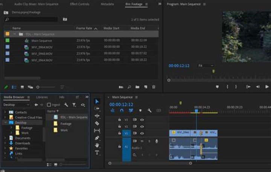The height and width of the screenshot is (172, 271).
Task: Toggle Snap in timeline
Action: coord(122,110)
